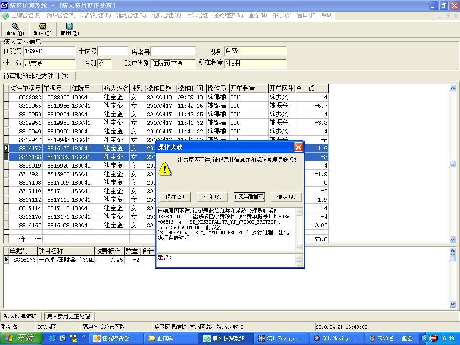Collapse details with <<<详细情况 button
Screen dimensions: 460x345
click(x=249, y=197)
